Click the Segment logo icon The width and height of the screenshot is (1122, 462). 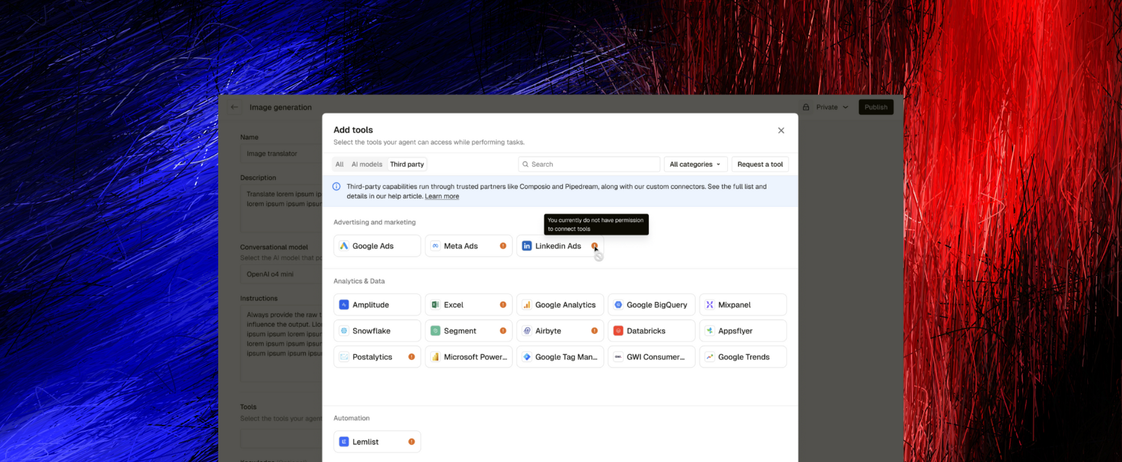coord(435,331)
